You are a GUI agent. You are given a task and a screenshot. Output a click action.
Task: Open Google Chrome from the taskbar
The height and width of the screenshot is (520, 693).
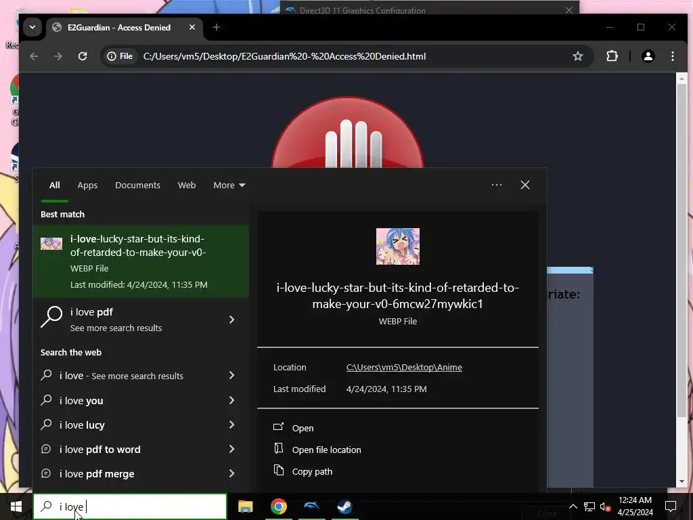tap(278, 506)
